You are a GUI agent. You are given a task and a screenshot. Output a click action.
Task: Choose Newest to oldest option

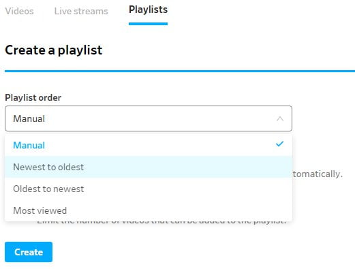point(149,167)
